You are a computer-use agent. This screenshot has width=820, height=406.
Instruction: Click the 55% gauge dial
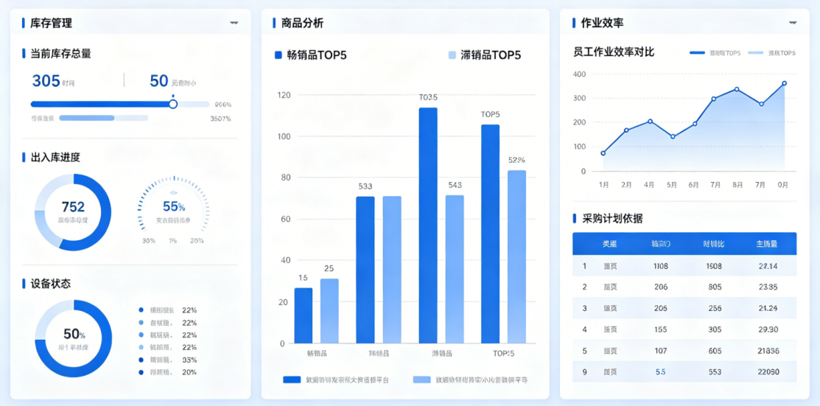point(174,209)
